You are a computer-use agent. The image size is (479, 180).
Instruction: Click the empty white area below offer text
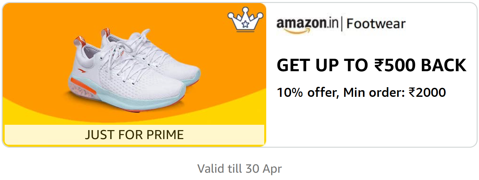tap(371, 123)
